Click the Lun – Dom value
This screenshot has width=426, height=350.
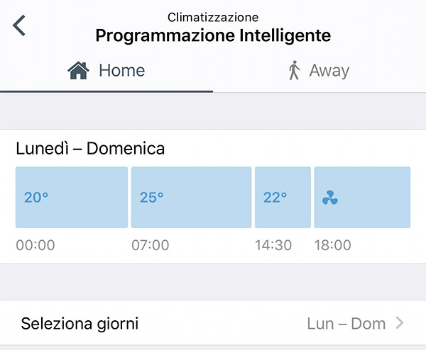[x=346, y=324]
